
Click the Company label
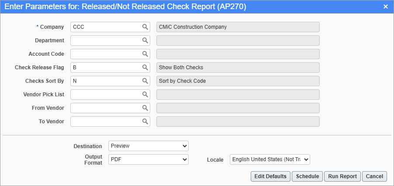[52, 27]
